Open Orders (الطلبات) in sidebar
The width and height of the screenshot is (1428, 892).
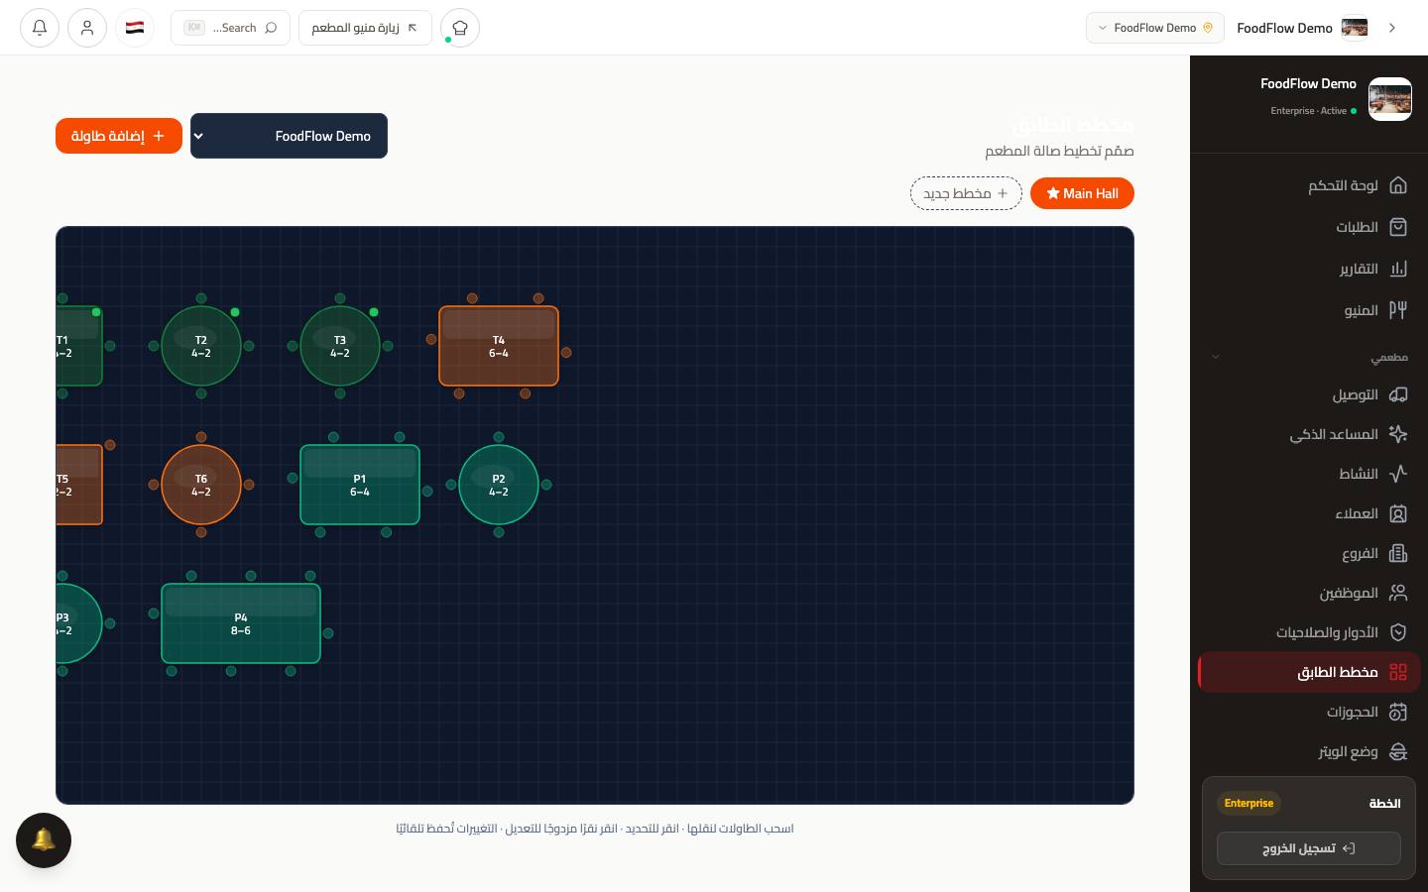click(x=1308, y=227)
